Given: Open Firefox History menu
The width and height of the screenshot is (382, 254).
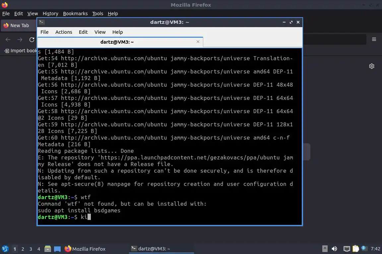Looking at the screenshot, I should (50, 14).
